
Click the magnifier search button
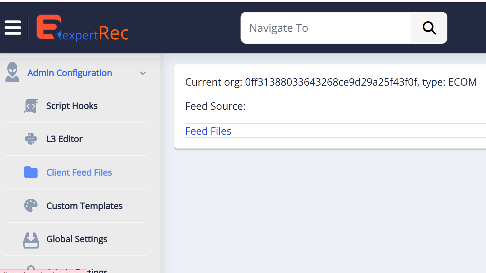(x=429, y=28)
